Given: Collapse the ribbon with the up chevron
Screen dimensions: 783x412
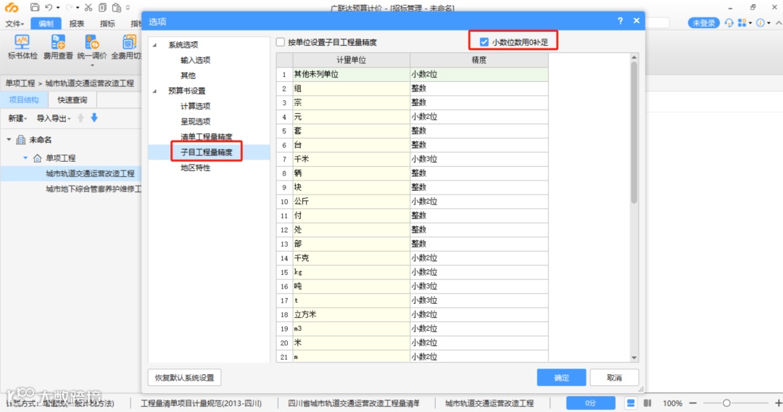Looking at the screenshot, I should (778, 23).
